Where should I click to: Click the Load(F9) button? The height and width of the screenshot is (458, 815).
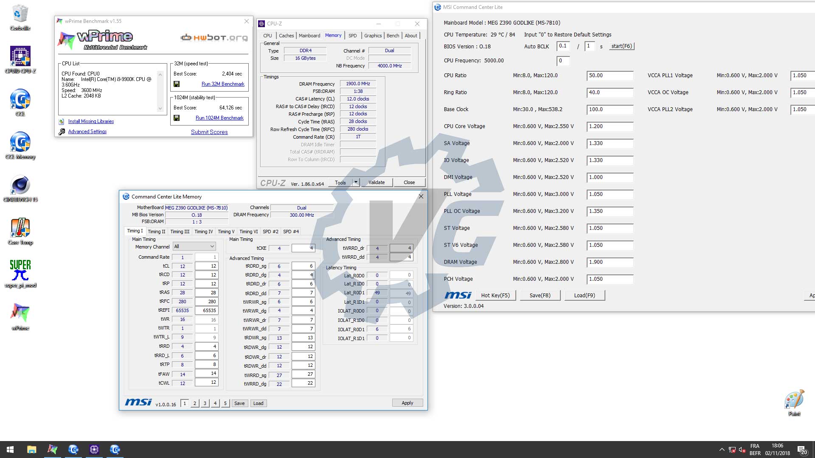585,296
